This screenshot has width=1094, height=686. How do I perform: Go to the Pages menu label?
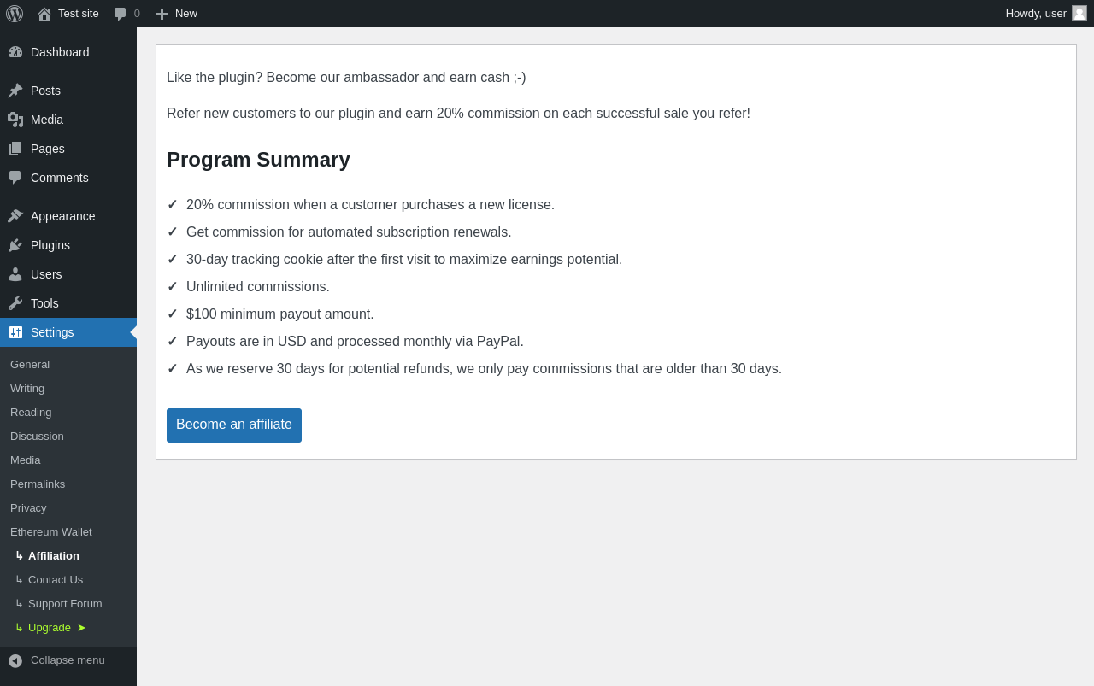(x=48, y=149)
